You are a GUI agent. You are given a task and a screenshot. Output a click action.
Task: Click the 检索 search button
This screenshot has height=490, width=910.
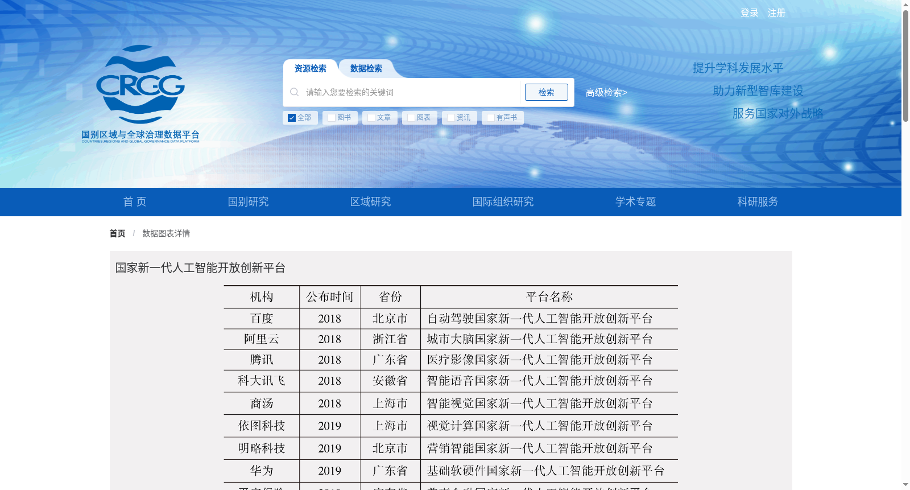click(x=546, y=92)
